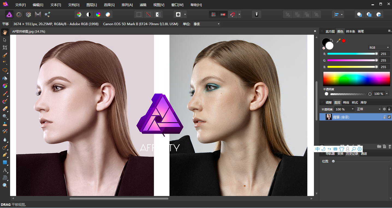Open the Quick Mask options dropdown arrow
This screenshot has height=208, width=392.
185,14
